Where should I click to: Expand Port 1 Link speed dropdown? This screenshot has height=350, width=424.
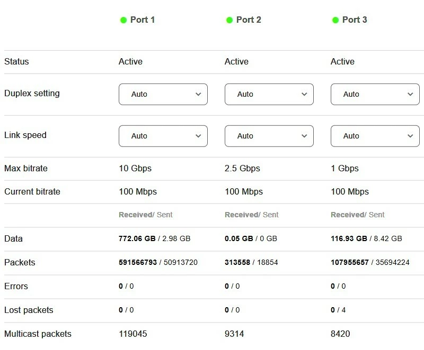pos(163,136)
